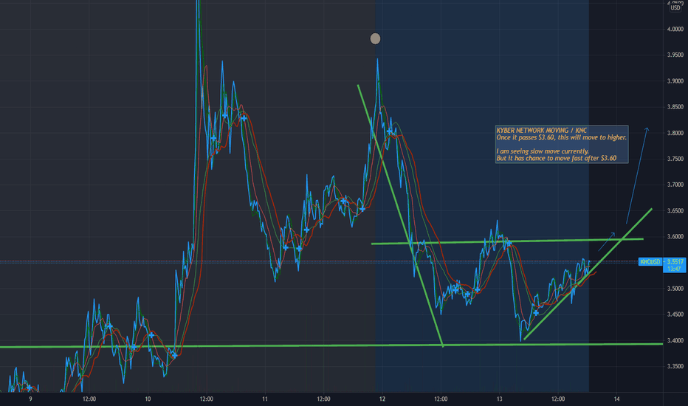This screenshot has height=406, width=688.
Task: Click the 3.5000 price axis label
Action: 675,289
